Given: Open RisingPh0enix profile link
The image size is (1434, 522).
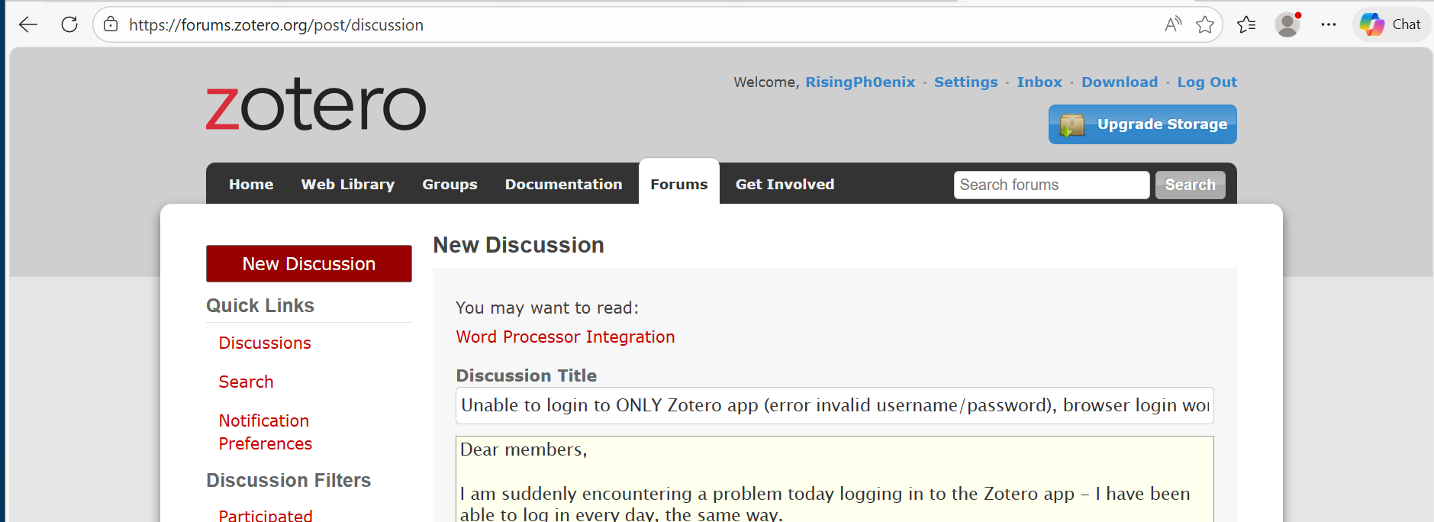Looking at the screenshot, I should coord(860,82).
